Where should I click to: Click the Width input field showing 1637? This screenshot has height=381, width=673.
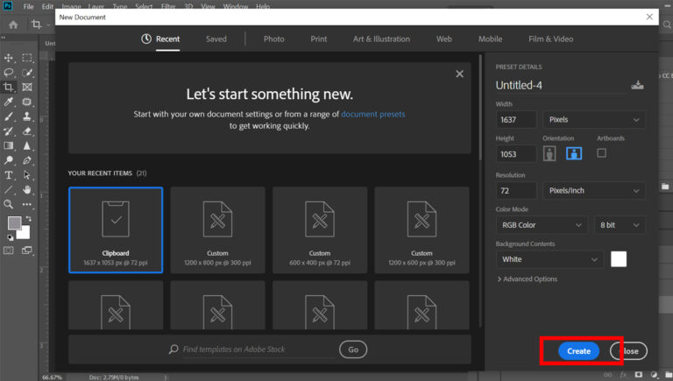[x=516, y=120]
